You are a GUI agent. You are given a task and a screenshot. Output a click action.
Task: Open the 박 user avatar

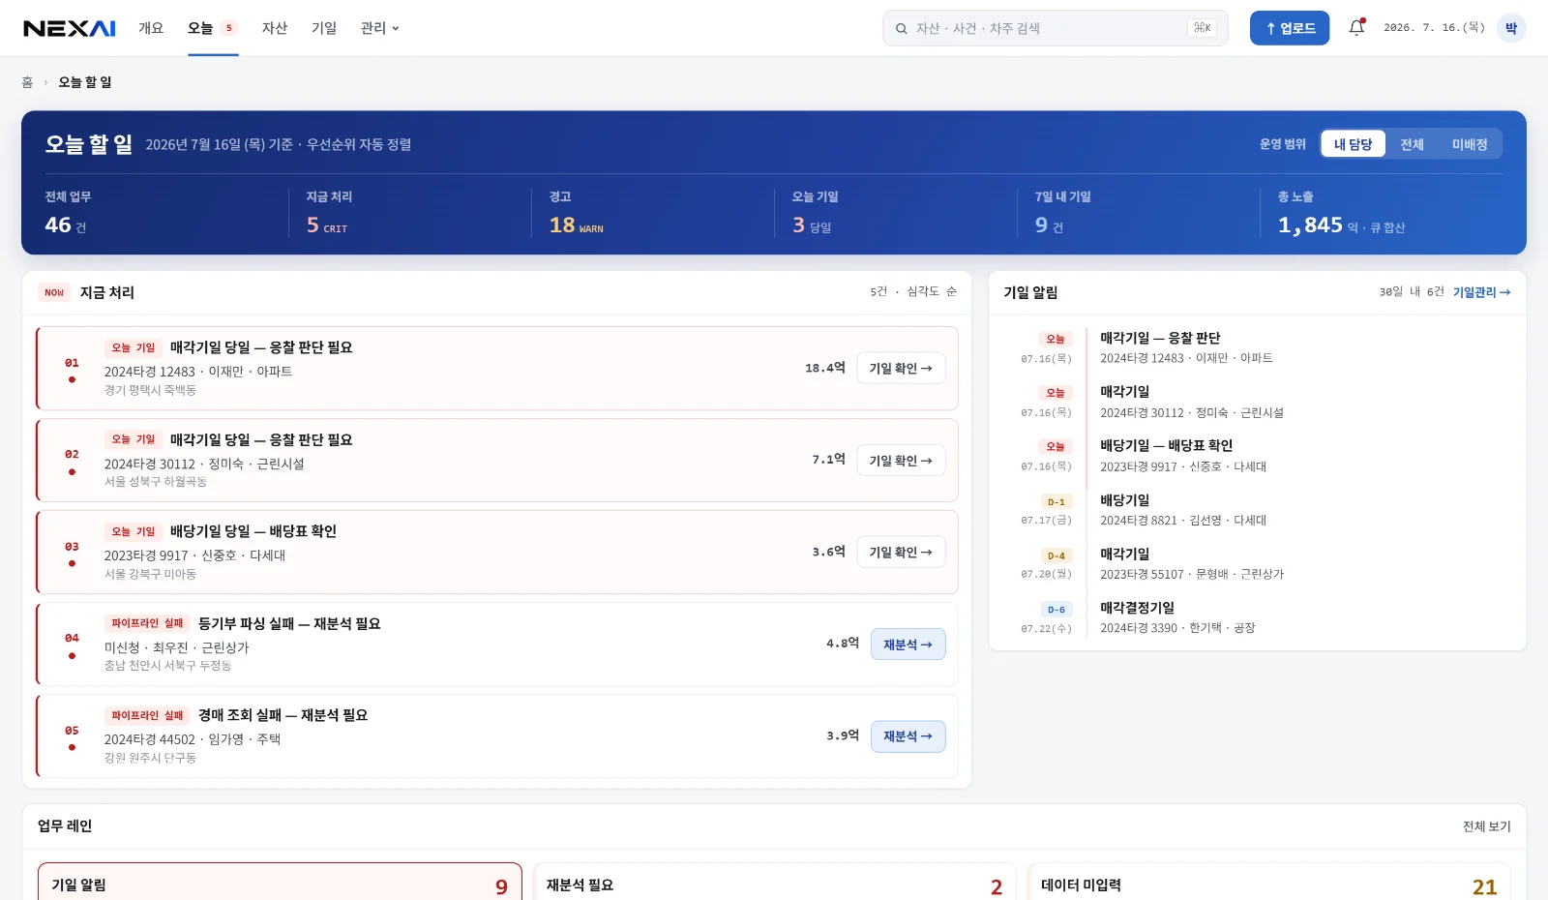click(x=1510, y=28)
